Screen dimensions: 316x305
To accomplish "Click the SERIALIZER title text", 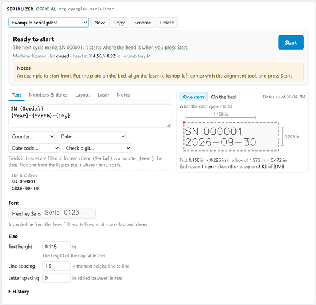I will click(x=20, y=9).
